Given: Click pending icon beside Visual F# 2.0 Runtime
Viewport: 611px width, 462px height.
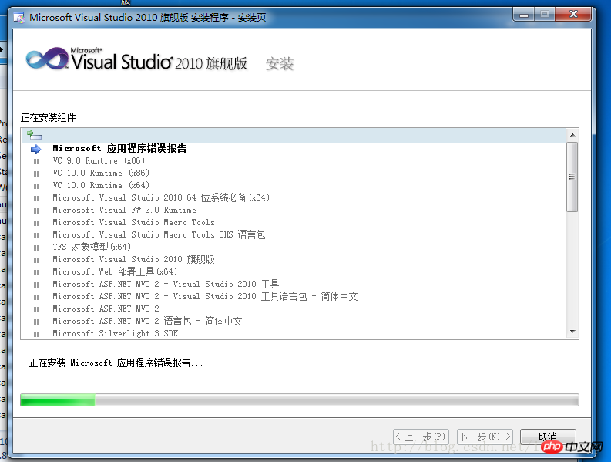Looking at the screenshot, I should 37,211.
